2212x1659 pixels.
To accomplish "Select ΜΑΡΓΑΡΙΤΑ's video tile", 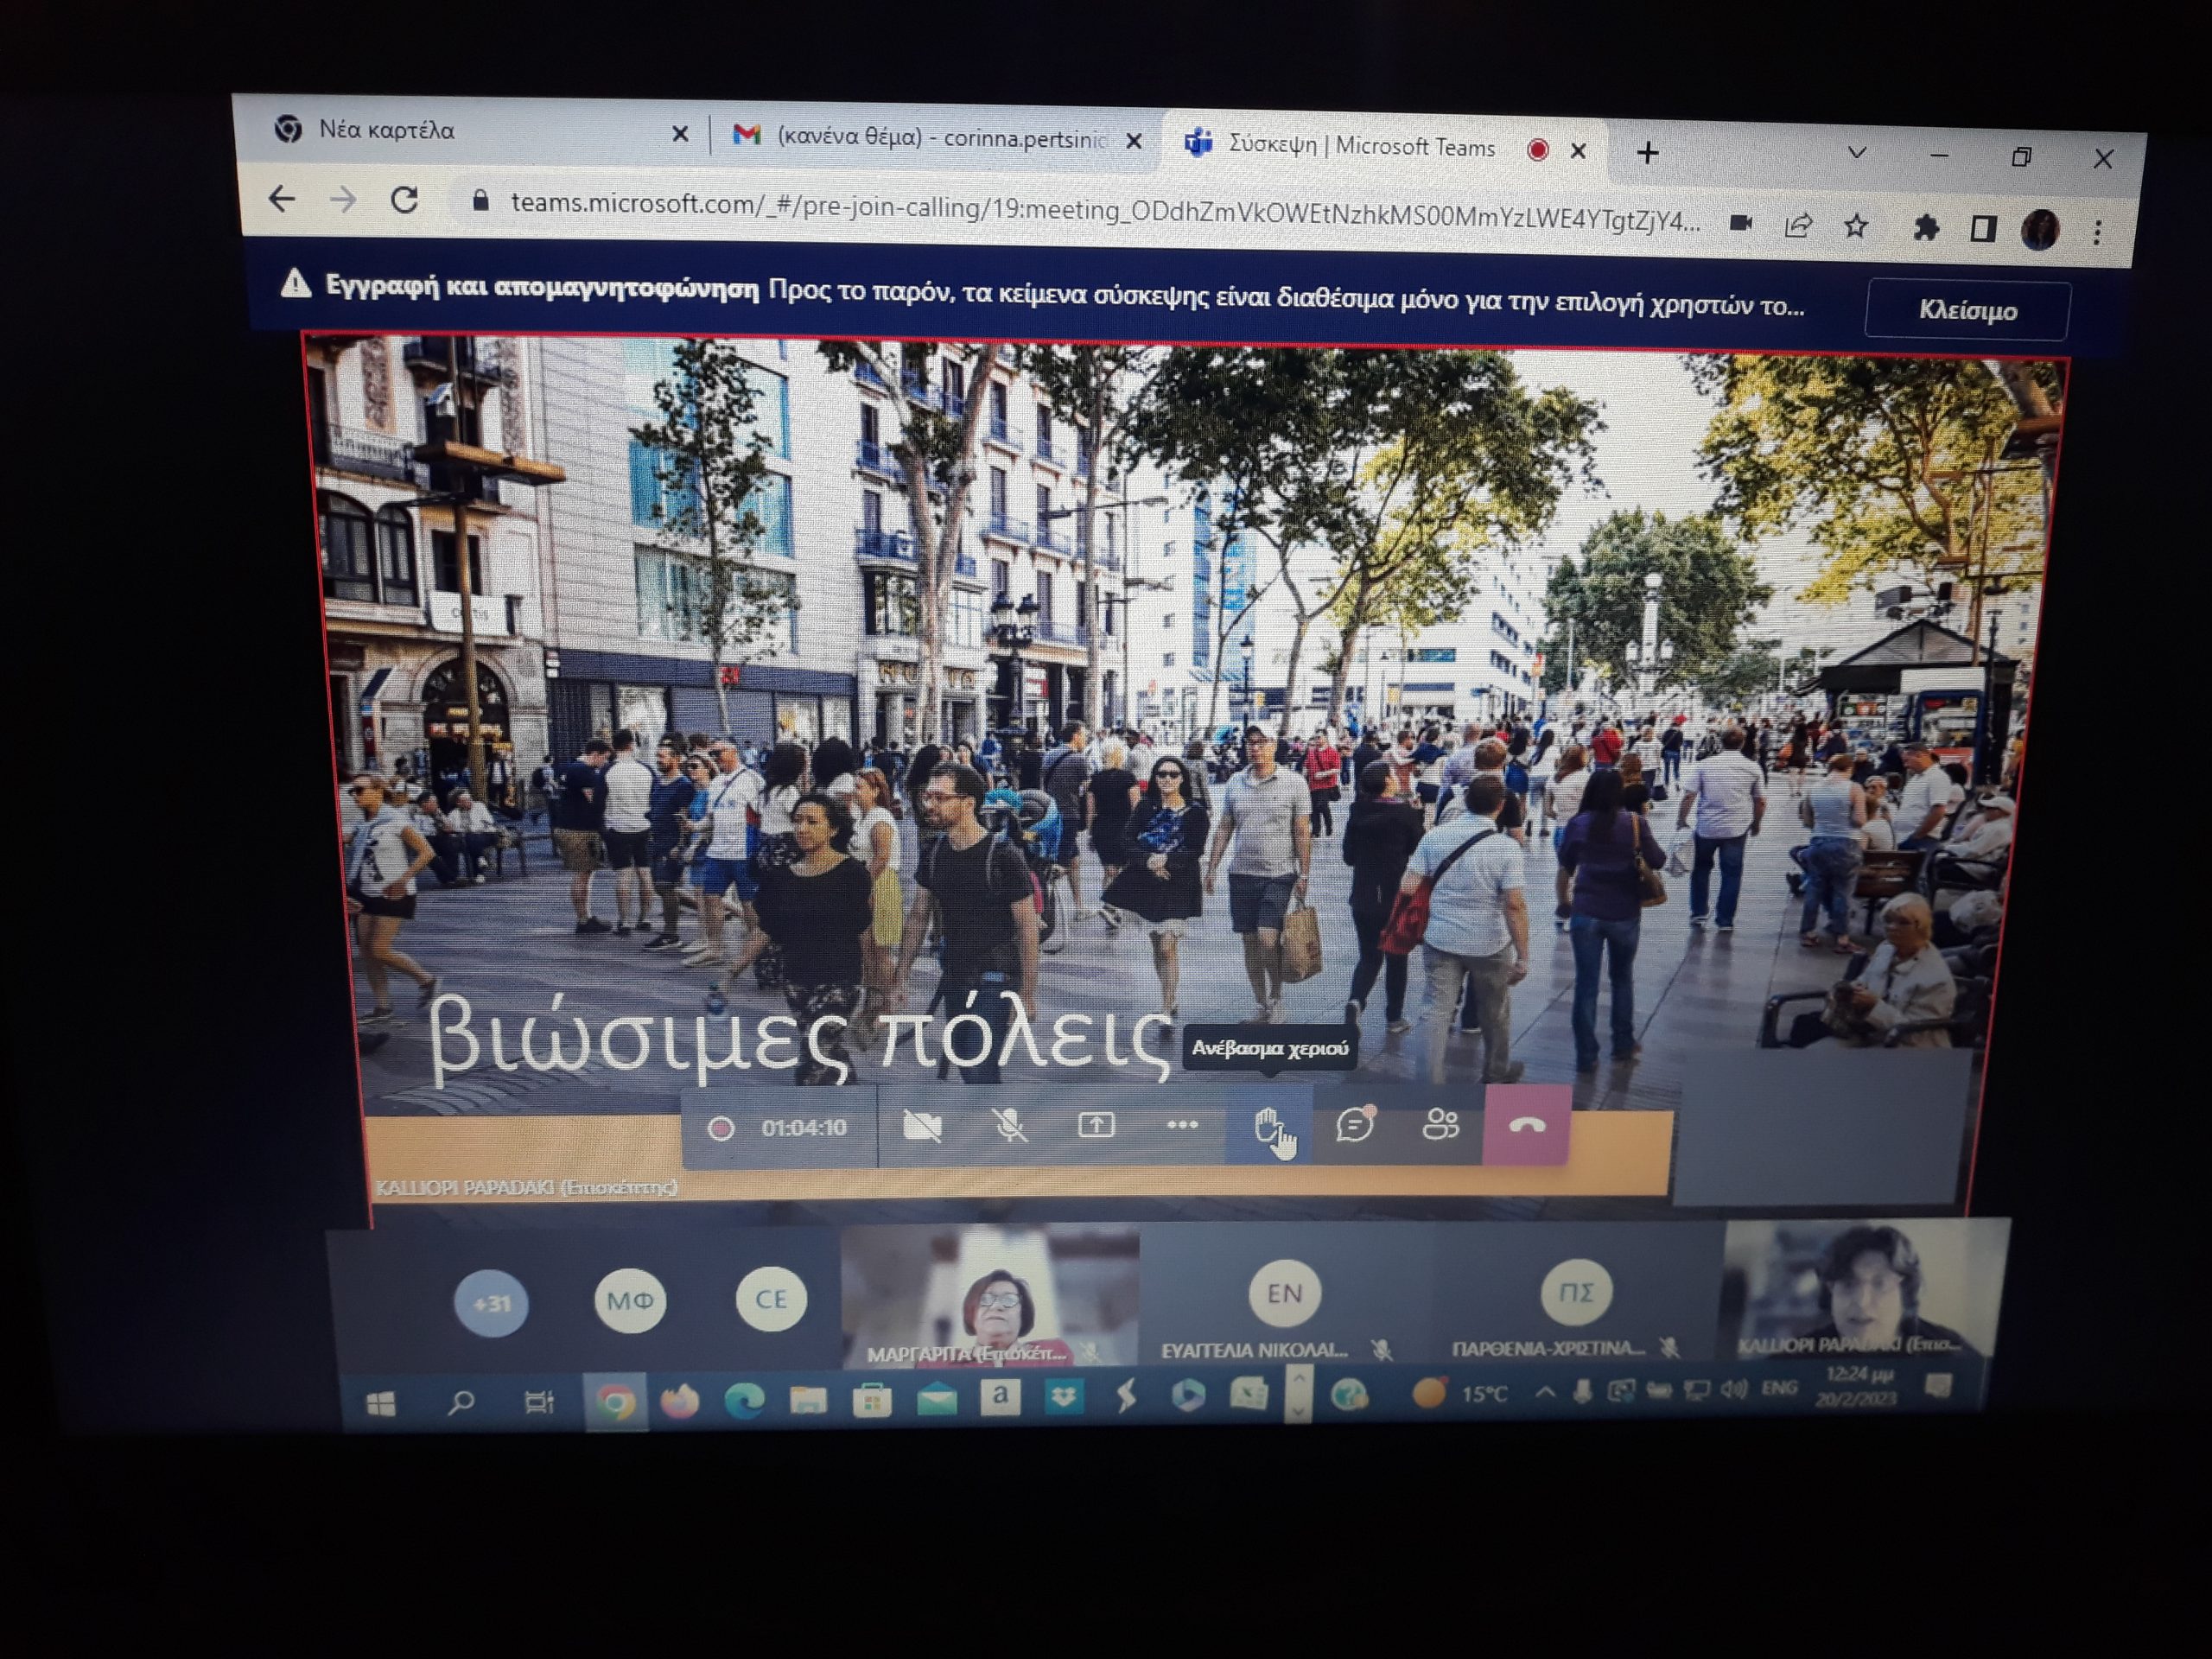I will (x=990, y=1296).
